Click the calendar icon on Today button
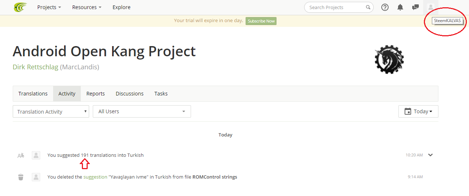 [x=408, y=111]
